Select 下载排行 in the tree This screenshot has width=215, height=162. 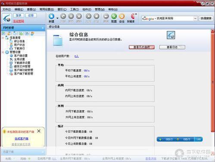[19, 49]
